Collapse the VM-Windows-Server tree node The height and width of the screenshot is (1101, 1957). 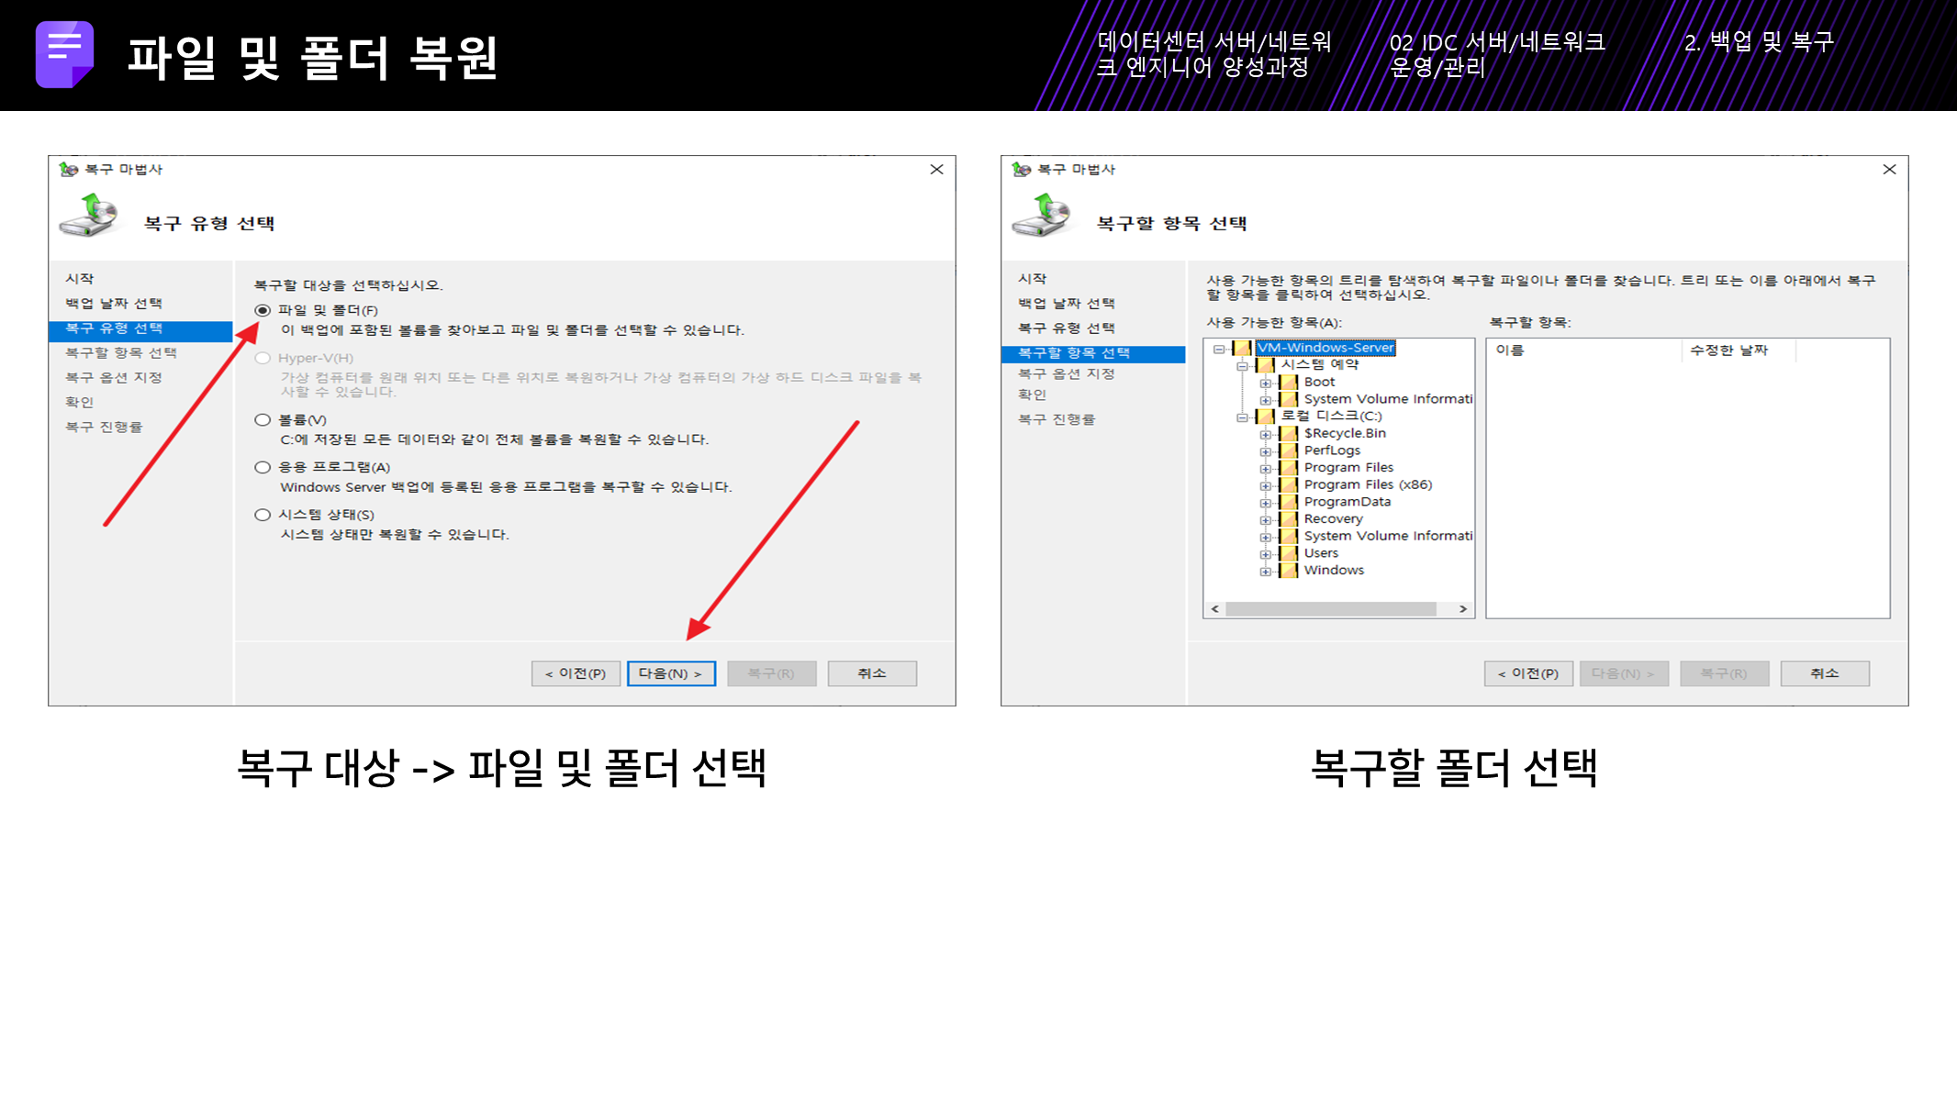[1218, 349]
